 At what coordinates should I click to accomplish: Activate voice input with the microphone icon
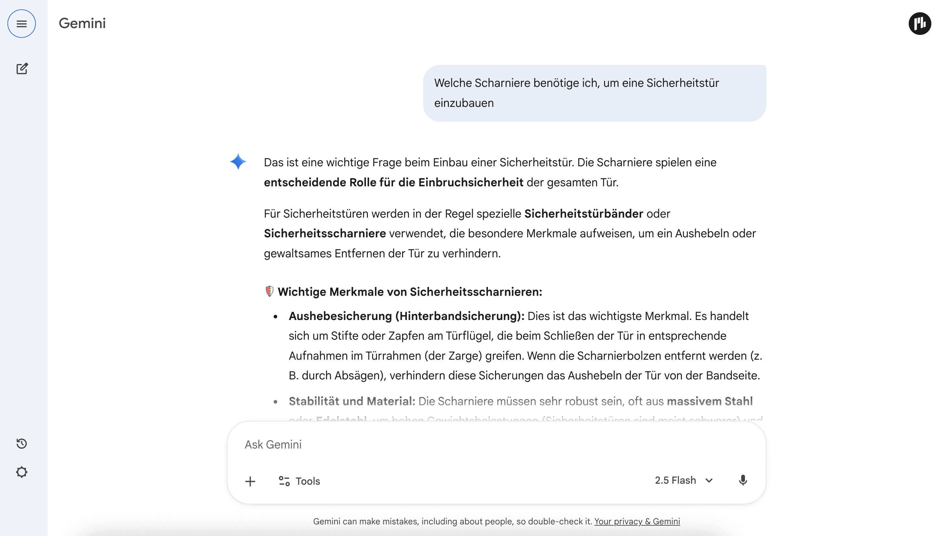pos(743,480)
